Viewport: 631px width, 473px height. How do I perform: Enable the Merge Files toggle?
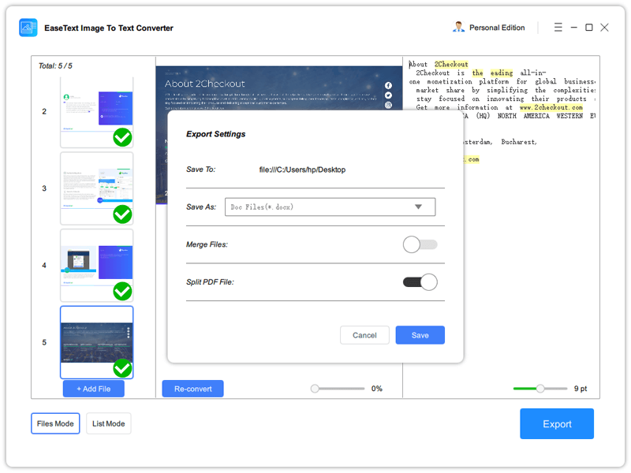click(420, 244)
